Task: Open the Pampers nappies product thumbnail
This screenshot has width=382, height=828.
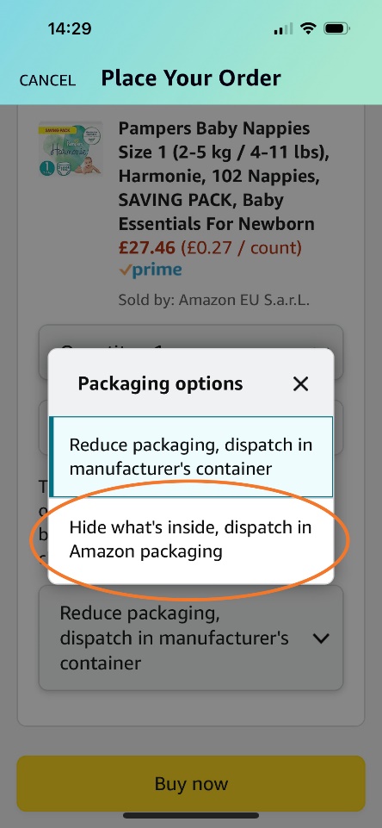Action: pyautogui.click(x=71, y=148)
